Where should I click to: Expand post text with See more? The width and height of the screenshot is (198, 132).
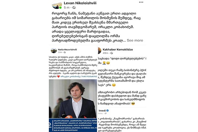point(135,40)
